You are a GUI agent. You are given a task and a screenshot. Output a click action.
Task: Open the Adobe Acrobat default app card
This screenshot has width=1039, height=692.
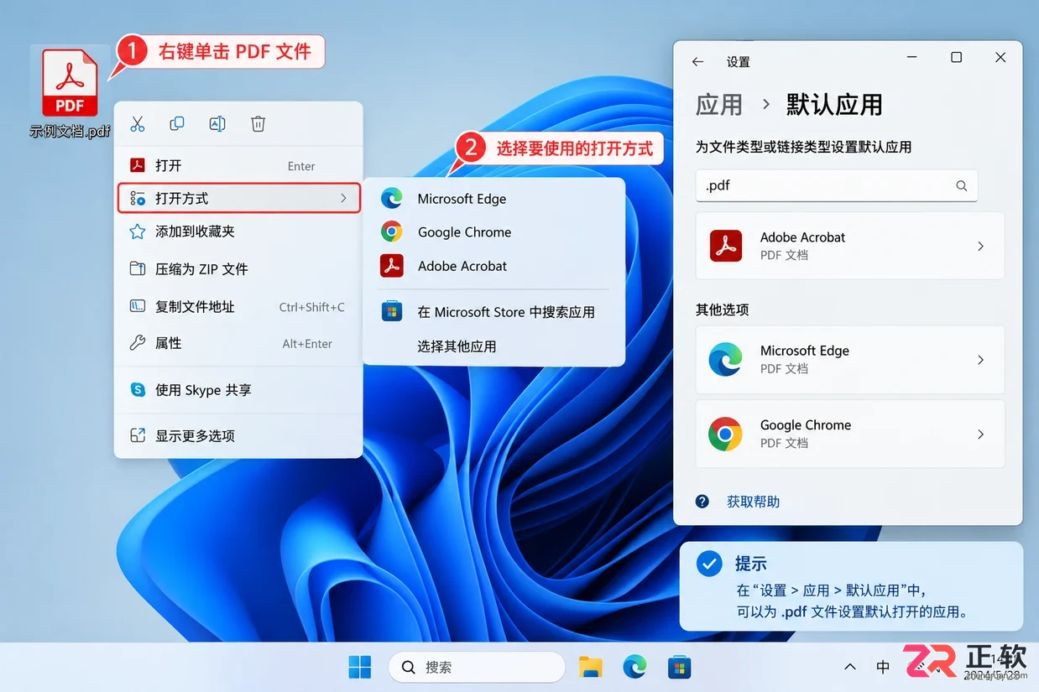(x=850, y=246)
